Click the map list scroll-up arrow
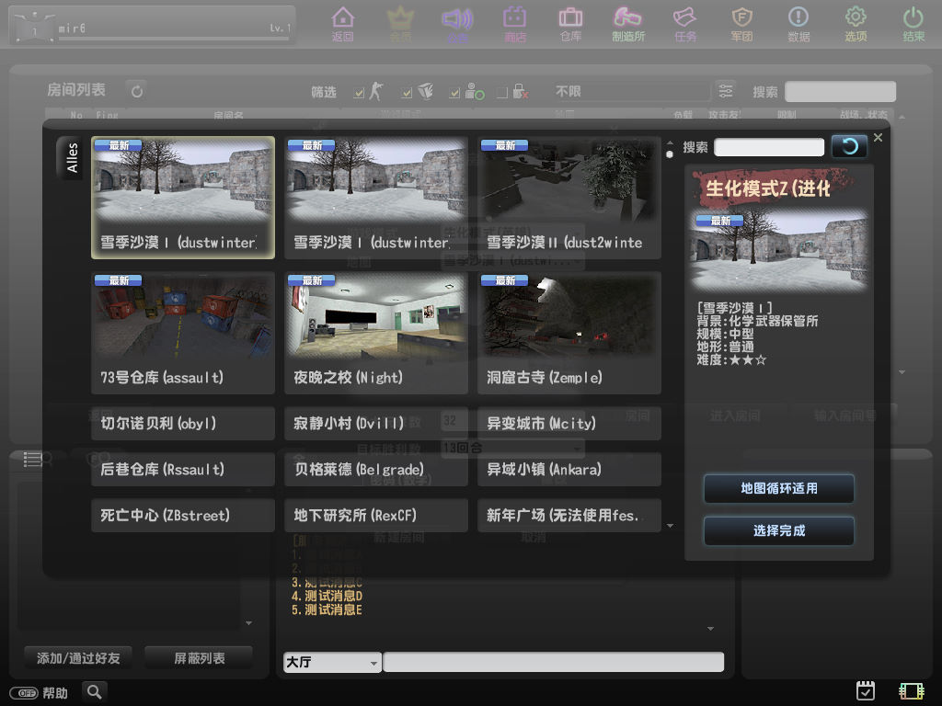The width and height of the screenshot is (942, 706). pos(670,142)
